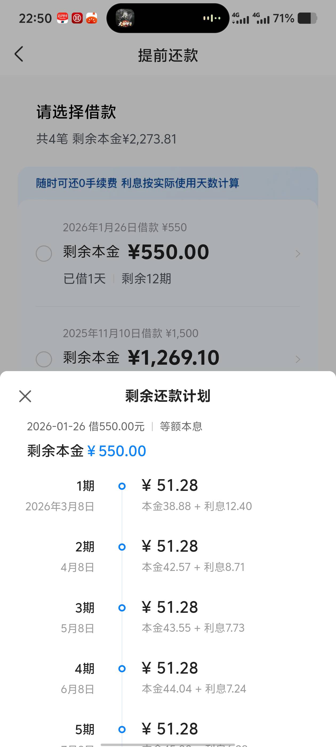The height and width of the screenshot is (747, 336).
Task: Select the ¥1,269.10 loan radio button
Action: (44, 359)
